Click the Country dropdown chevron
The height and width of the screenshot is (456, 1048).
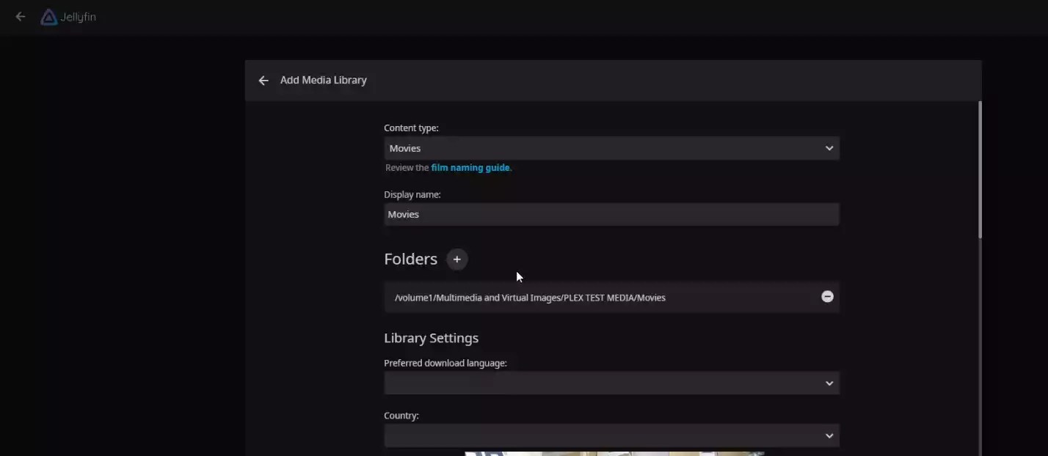829,435
